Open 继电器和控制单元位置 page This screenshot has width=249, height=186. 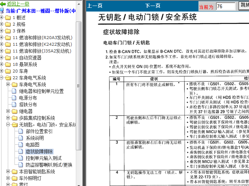point(42,91)
